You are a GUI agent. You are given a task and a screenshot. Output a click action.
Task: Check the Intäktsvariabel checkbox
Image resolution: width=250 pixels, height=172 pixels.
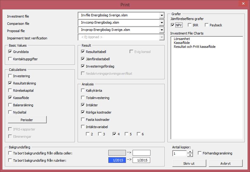tap(83, 127)
